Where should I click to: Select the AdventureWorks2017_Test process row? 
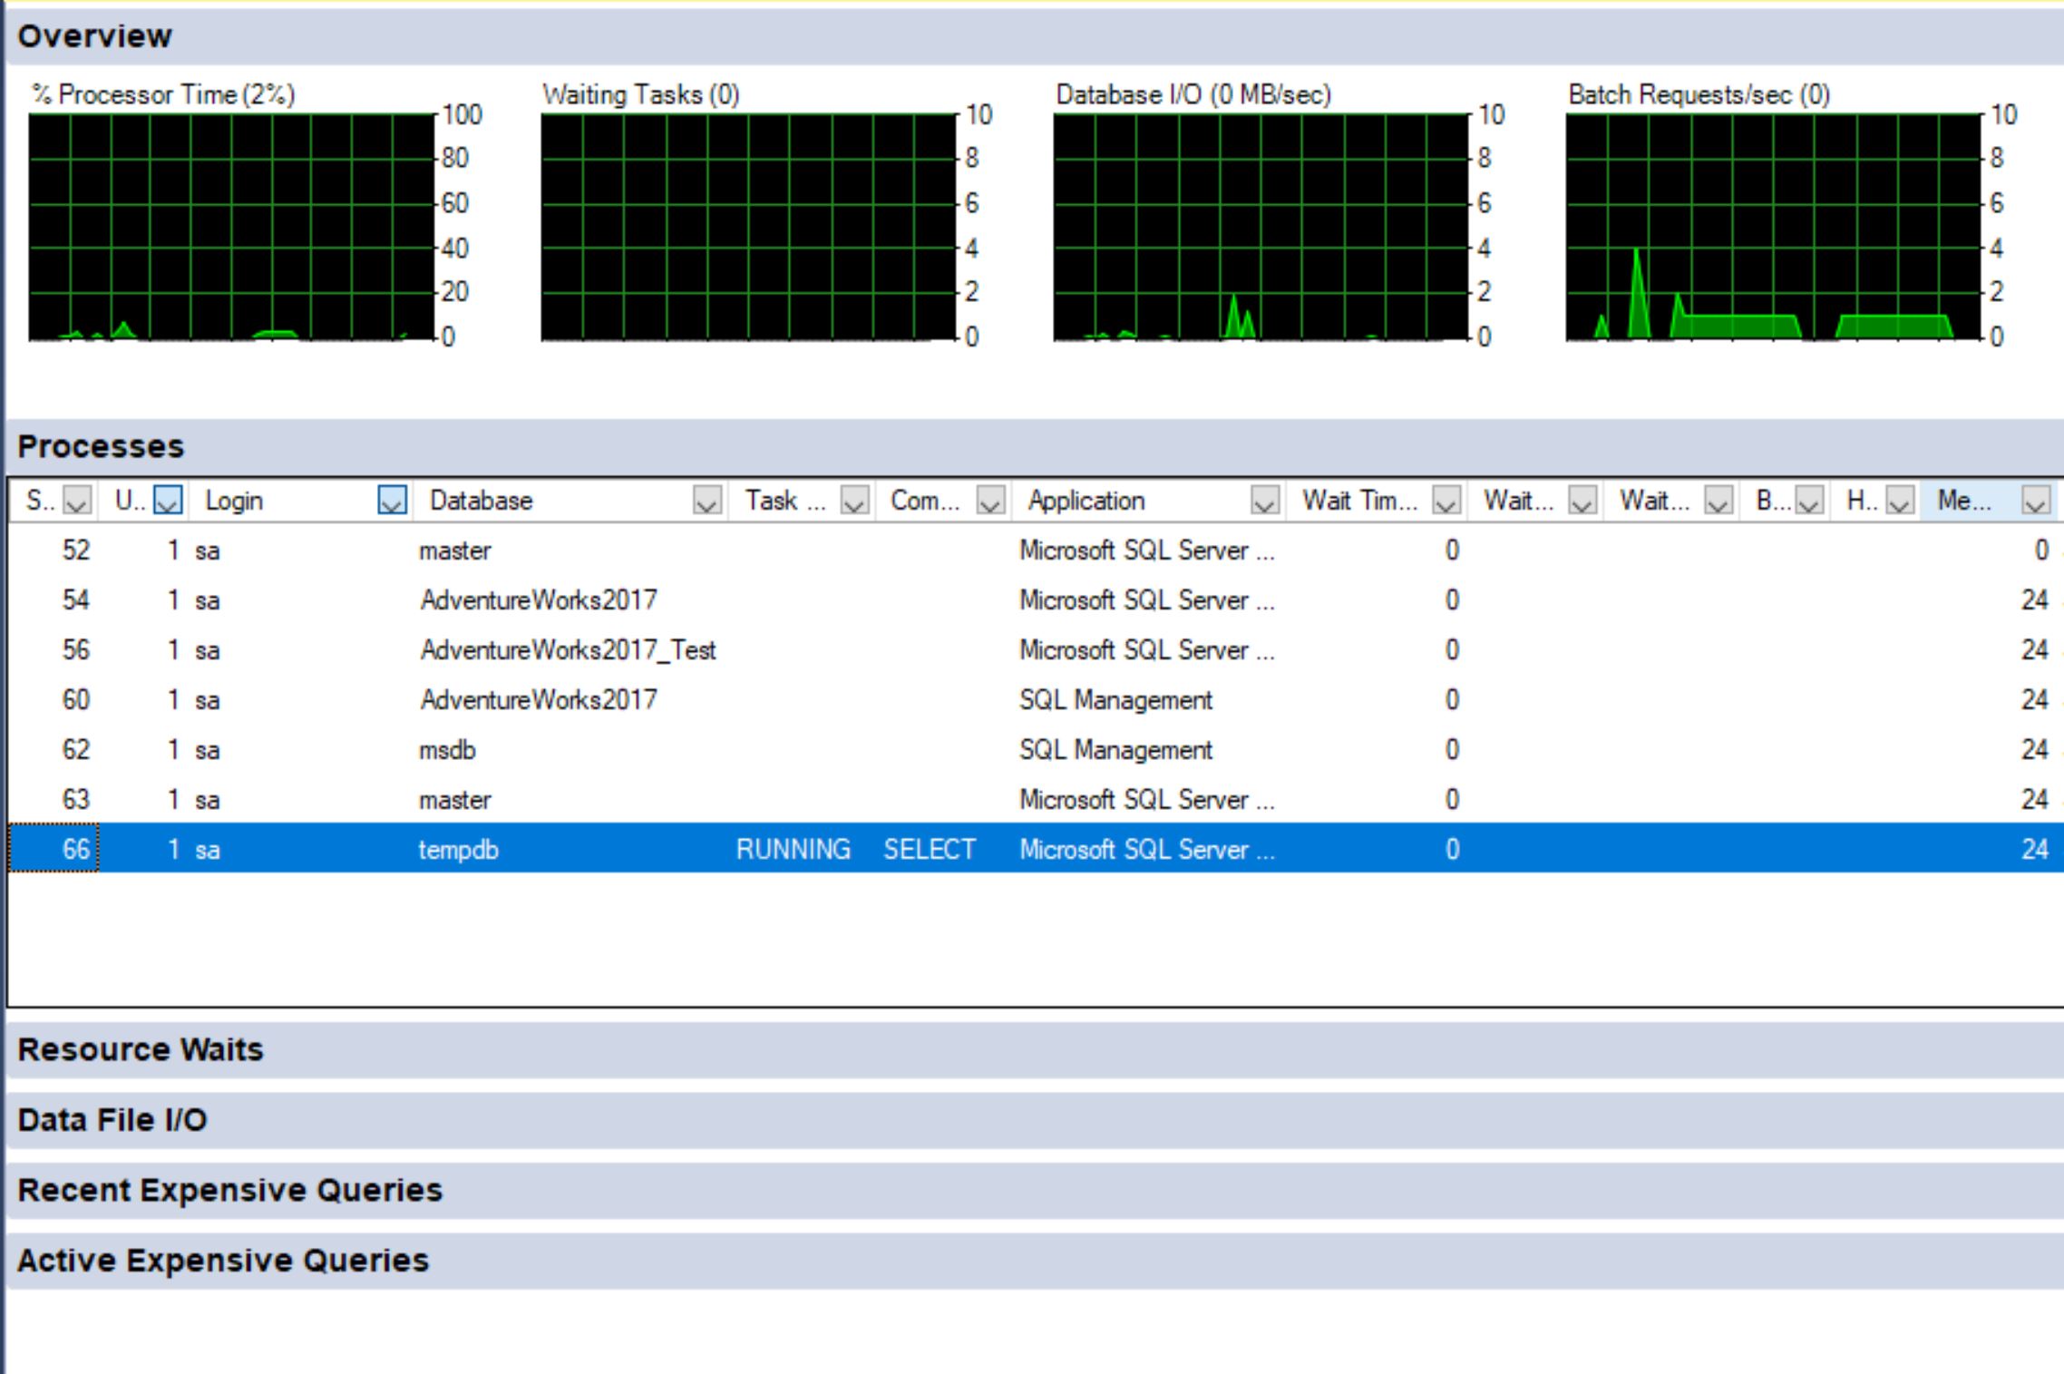(568, 650)
